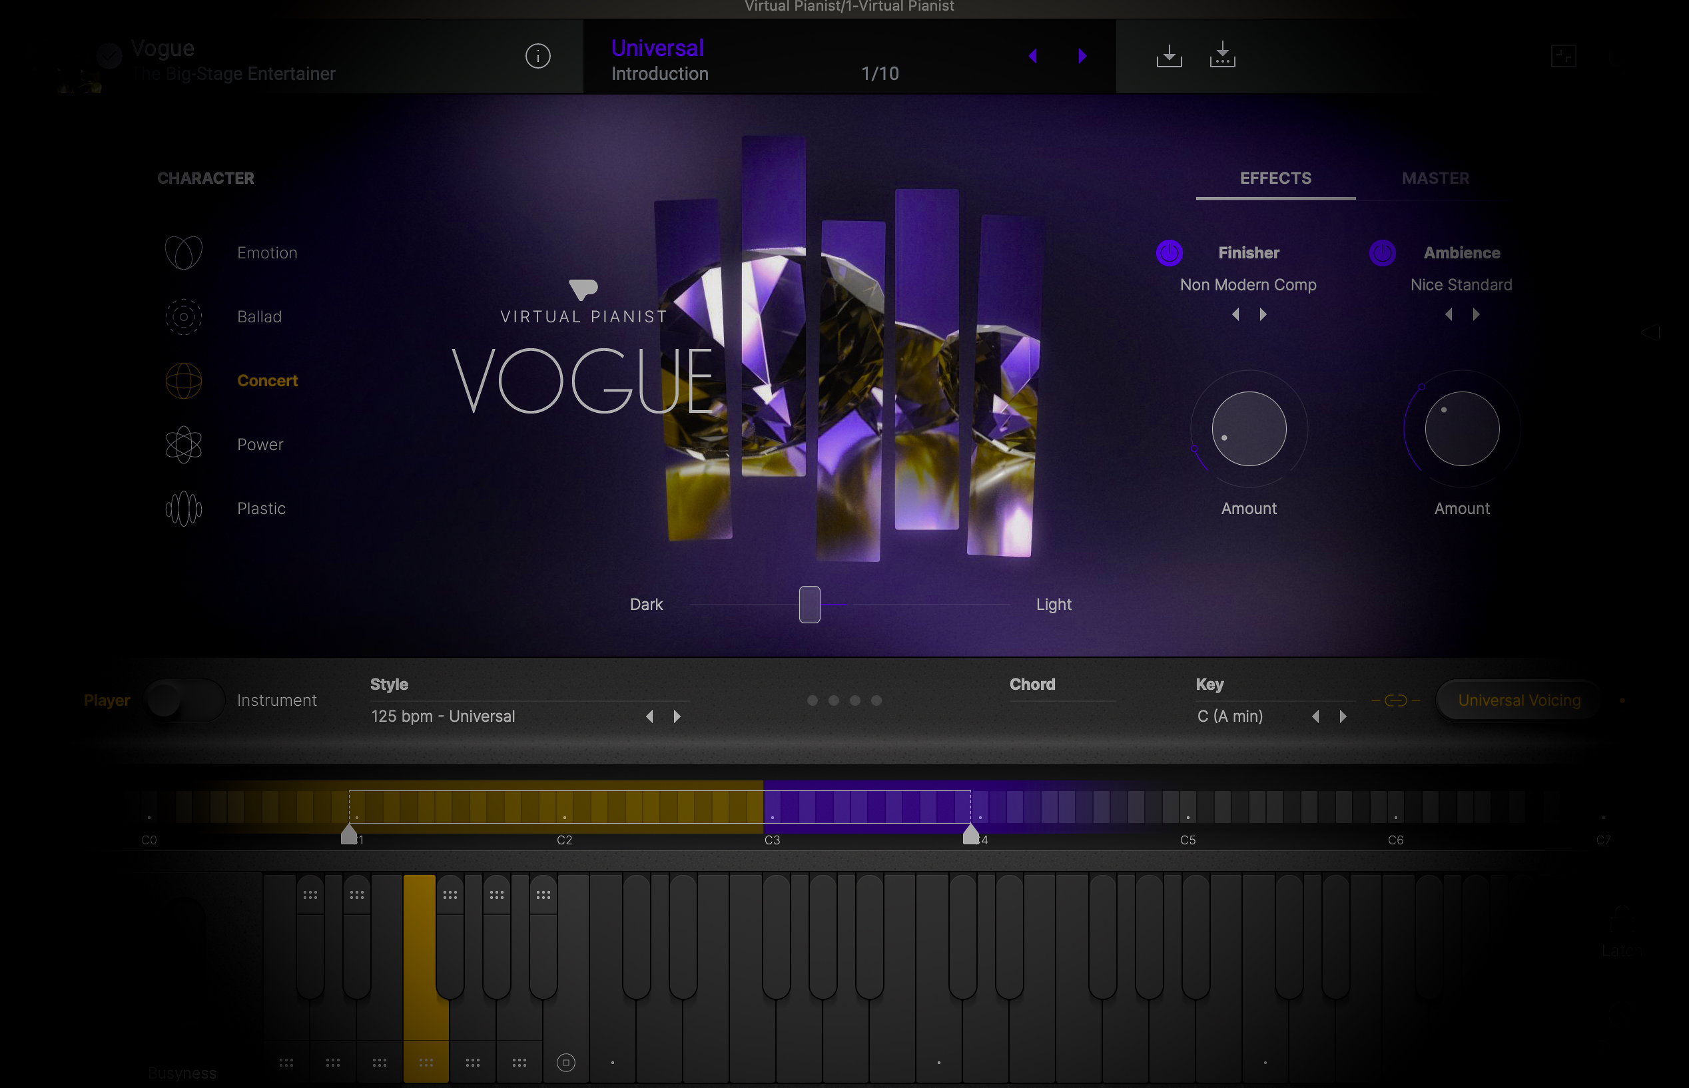Screen dimensions: 1689x1088
Task: Select previous Finisher mode arrow
Action: pos(1235,314)
